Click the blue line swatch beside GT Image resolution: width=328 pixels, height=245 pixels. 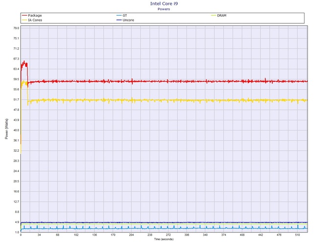119,16
